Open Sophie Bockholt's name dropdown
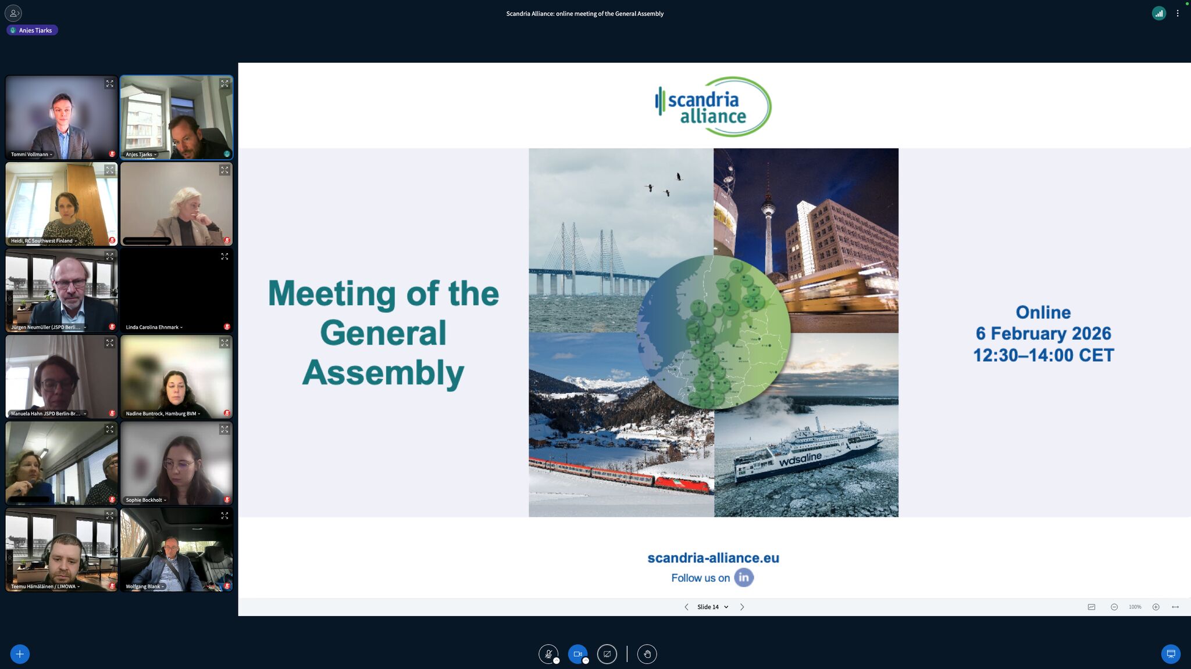Screen dimensions: 1191x669 146,500
